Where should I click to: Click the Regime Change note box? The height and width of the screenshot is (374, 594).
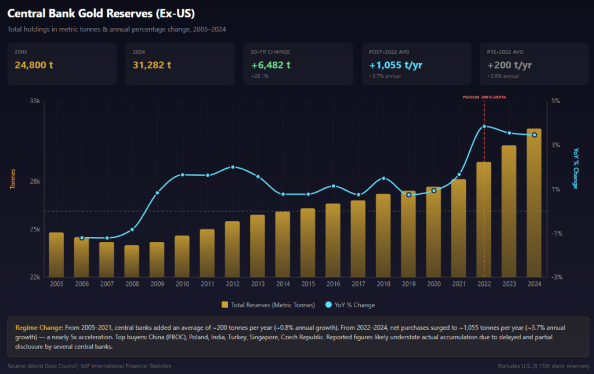tap(298, 336)
